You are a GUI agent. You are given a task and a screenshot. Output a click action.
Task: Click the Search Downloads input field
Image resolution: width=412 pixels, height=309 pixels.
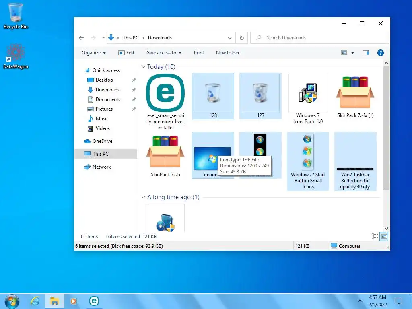319,38
